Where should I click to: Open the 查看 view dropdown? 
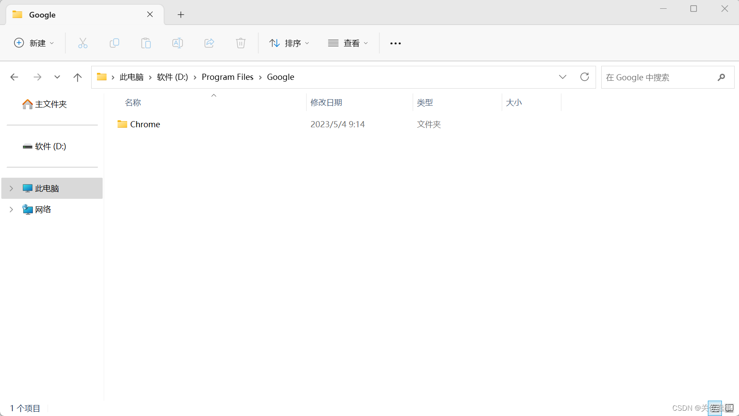(348, 43)
